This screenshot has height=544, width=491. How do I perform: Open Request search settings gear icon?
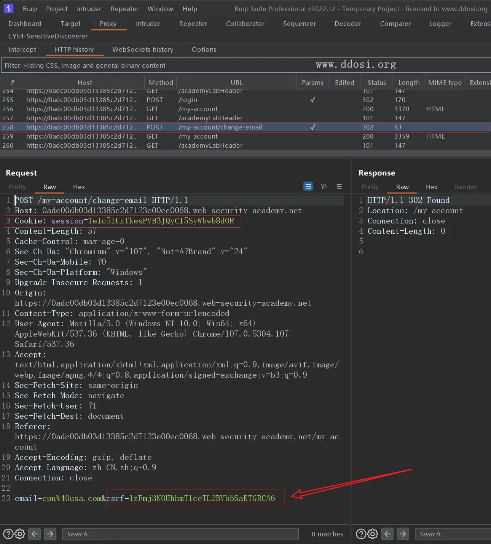[x=20, y=534]
